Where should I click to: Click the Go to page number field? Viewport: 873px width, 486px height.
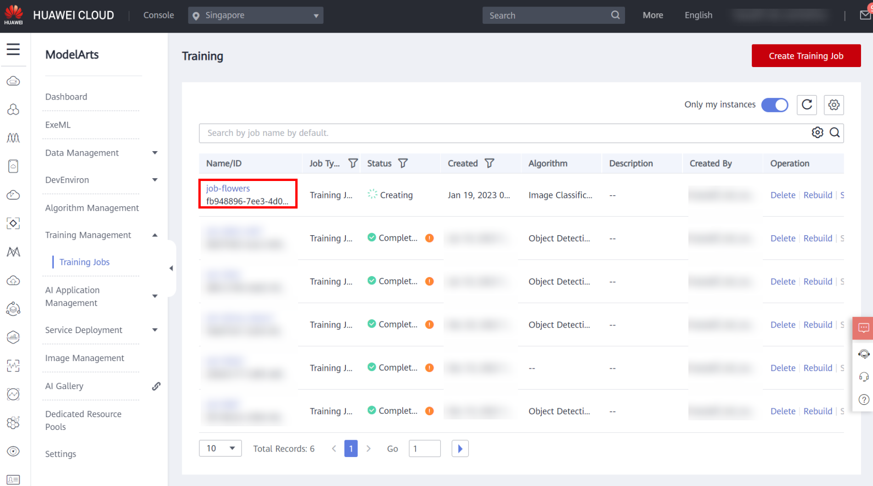point(424,448)
